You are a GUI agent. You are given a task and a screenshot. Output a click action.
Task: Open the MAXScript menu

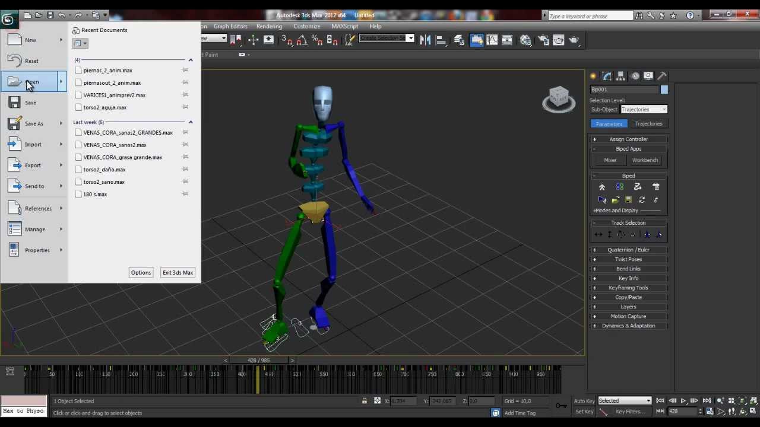344,26
